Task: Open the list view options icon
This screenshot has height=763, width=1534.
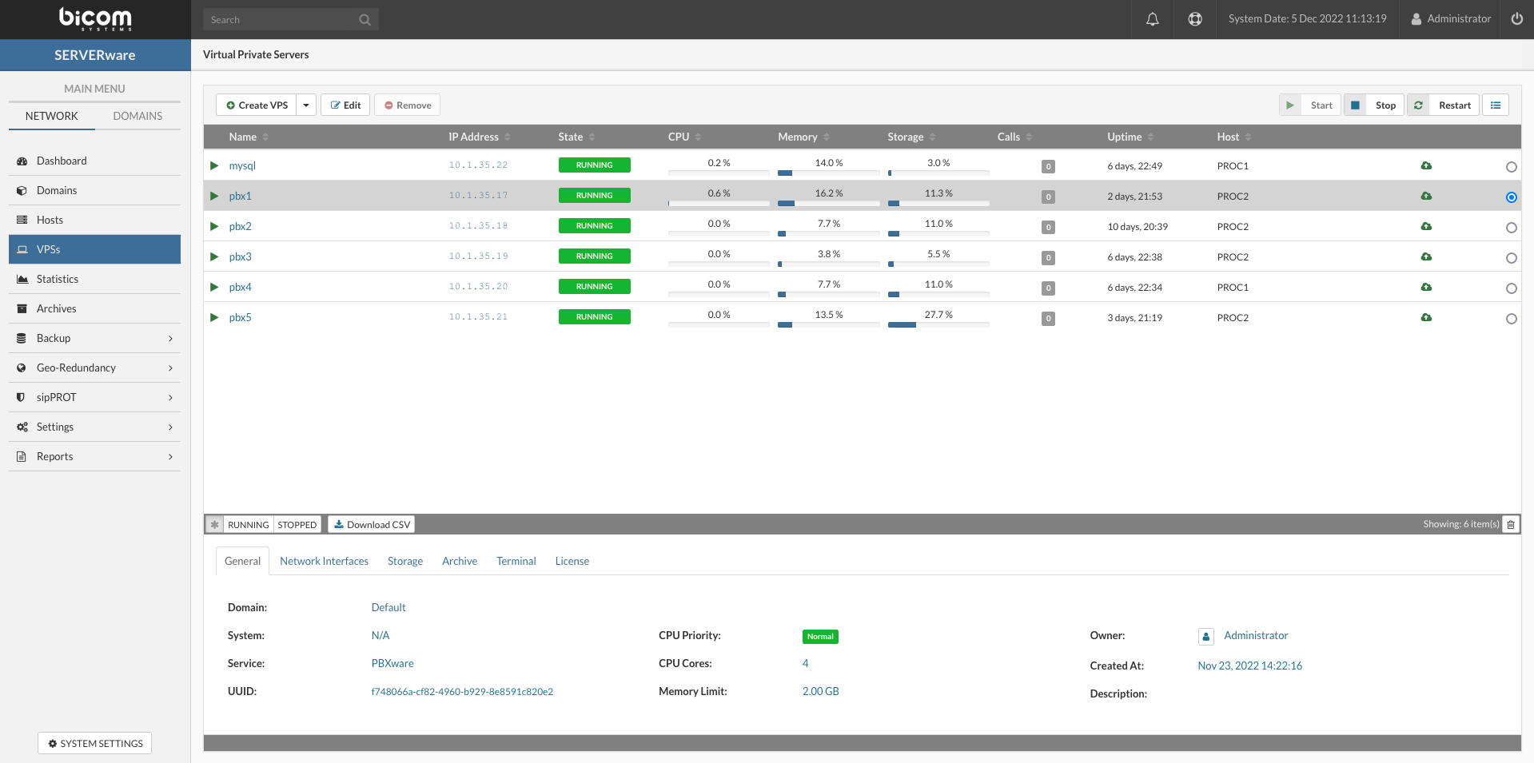Action: [1495, 105]
